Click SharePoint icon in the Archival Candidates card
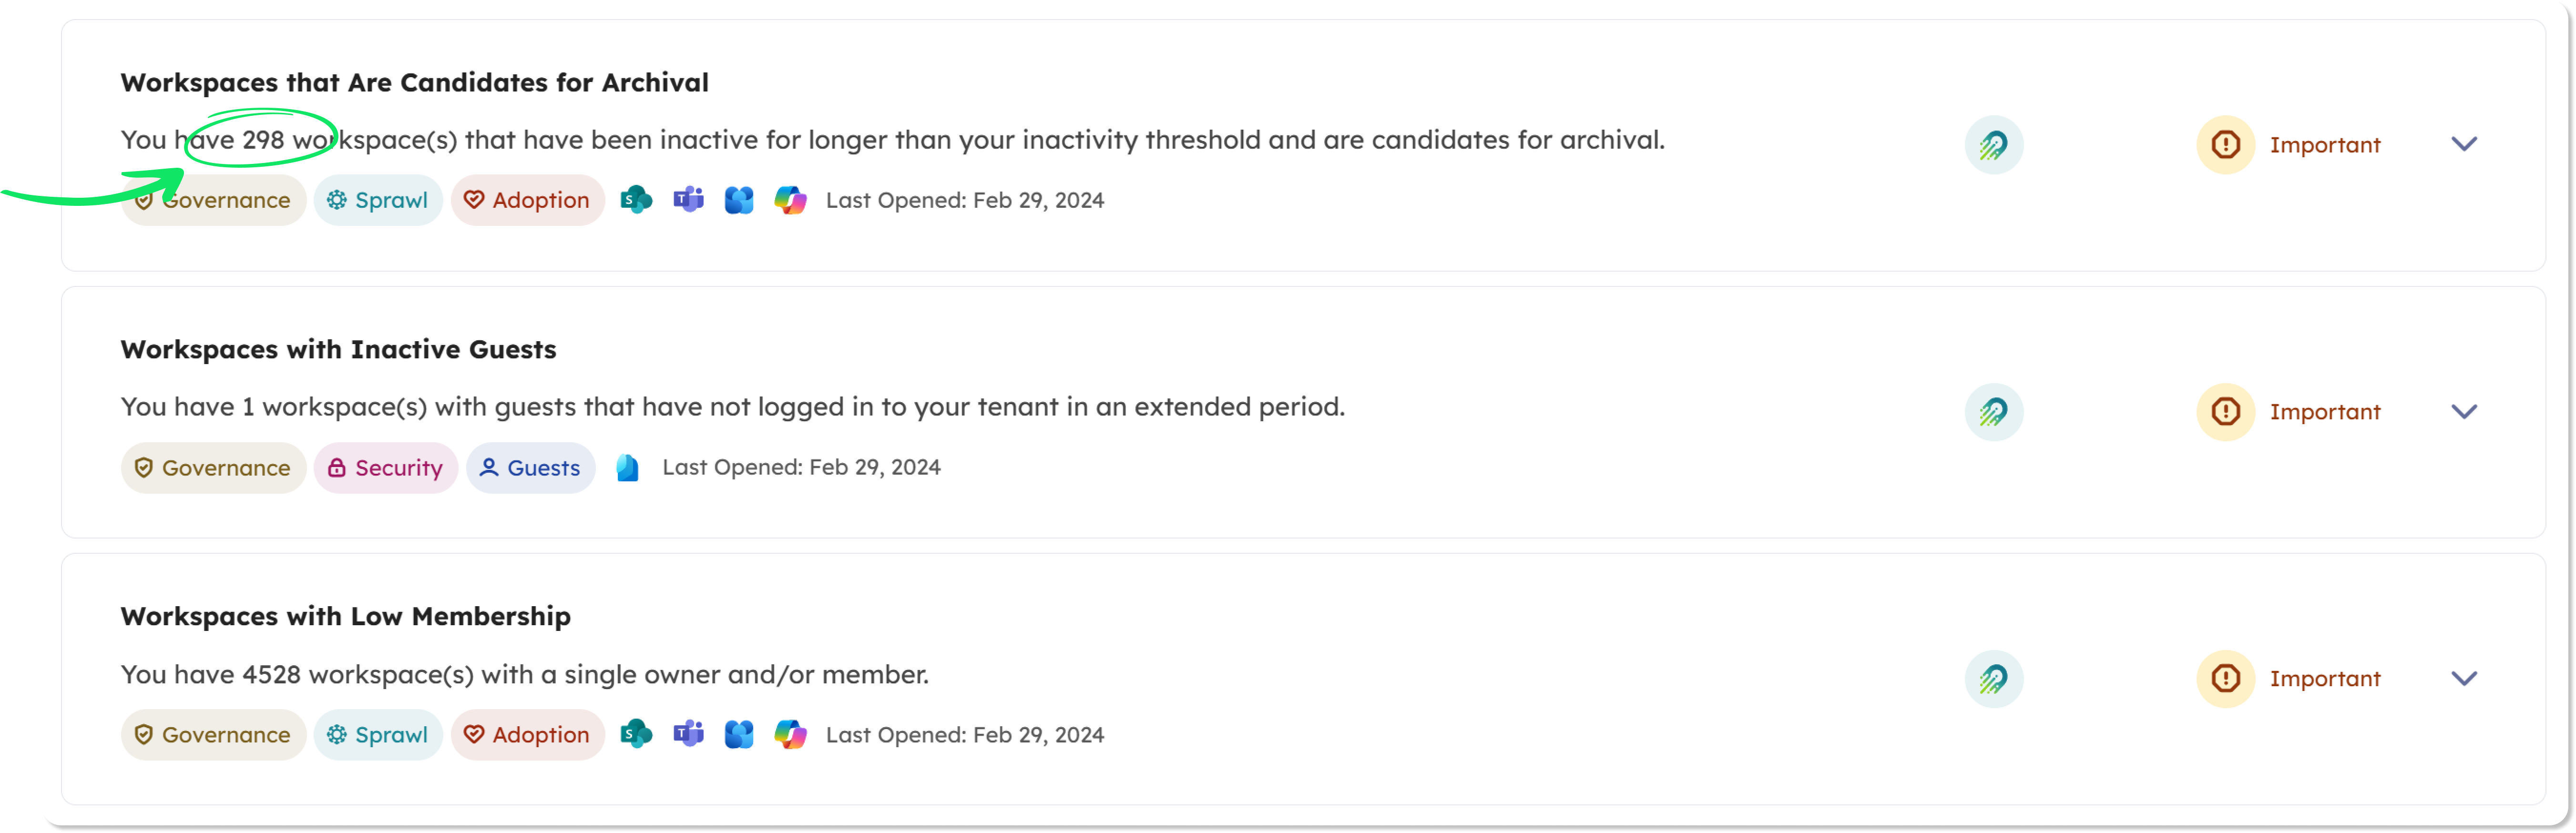The width and height of the screenshot is (2576, 833). tap(636, 200)
